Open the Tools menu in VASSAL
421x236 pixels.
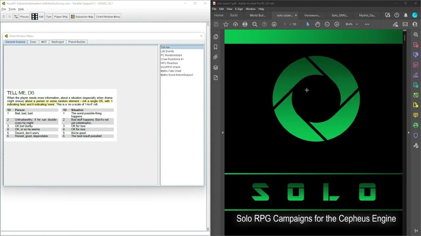click(x=12, y=9)
